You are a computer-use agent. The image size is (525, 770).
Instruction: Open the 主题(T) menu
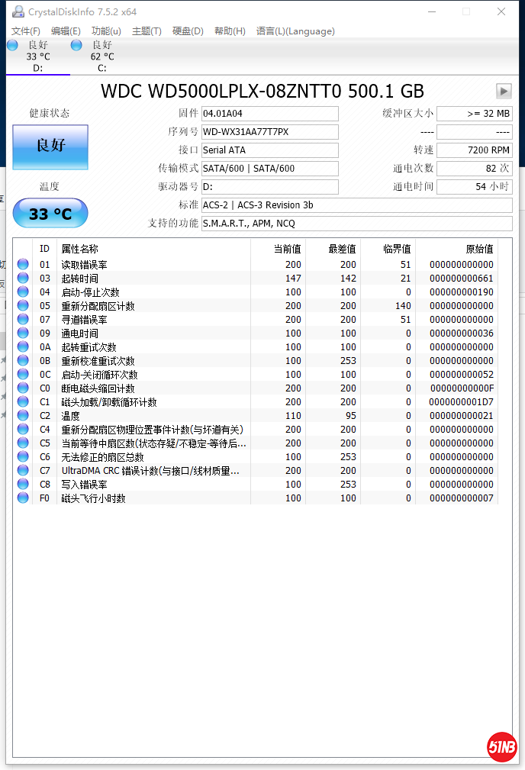pos(147,31)
